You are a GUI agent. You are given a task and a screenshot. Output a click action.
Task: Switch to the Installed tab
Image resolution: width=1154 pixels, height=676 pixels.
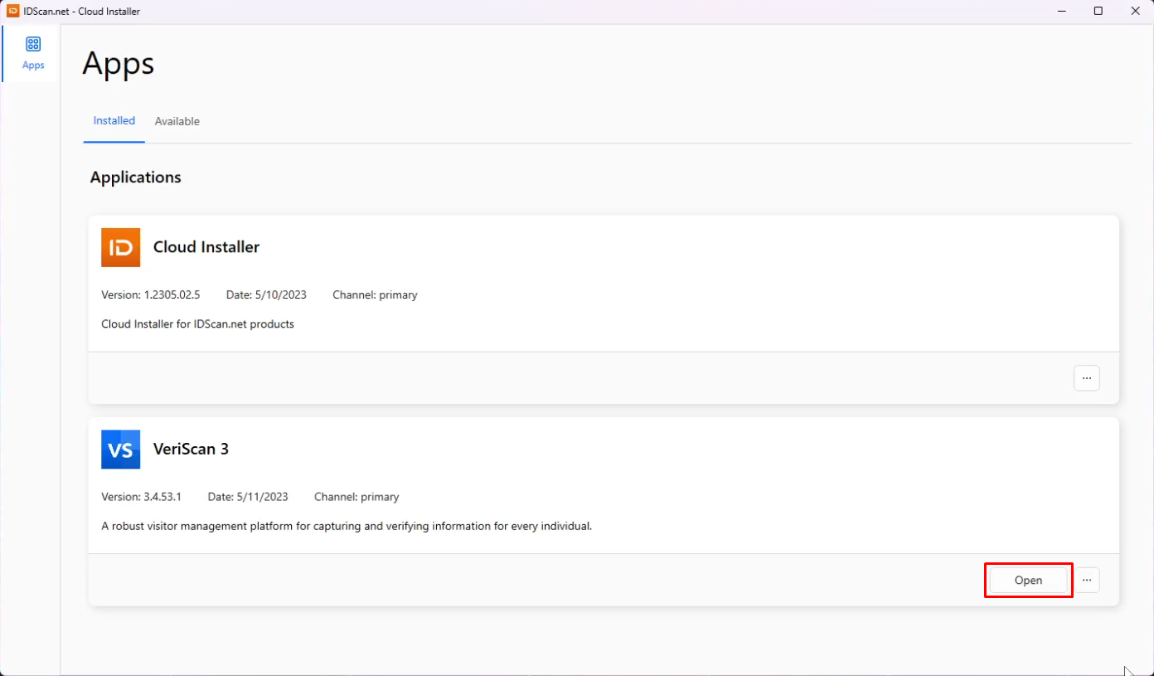click(114, 121)
